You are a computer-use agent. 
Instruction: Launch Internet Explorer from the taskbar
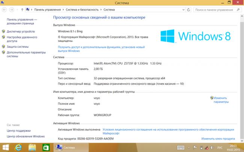tap(18, 148)
